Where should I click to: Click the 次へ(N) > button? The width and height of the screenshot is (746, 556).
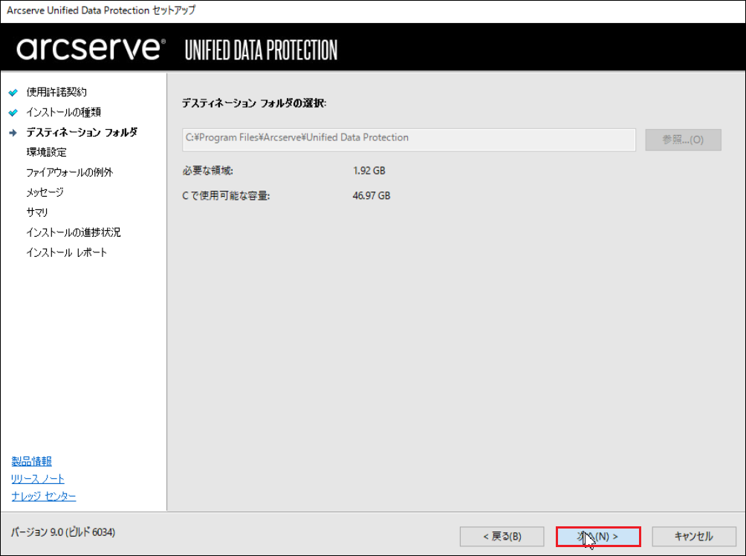[598, 537]
